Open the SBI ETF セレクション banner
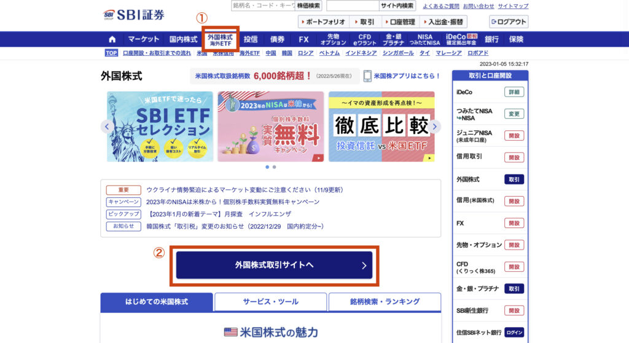 coord(160,127)
